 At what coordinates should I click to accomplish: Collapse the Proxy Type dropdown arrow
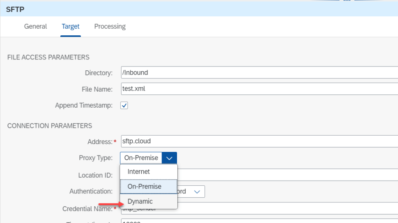[169, 158]
